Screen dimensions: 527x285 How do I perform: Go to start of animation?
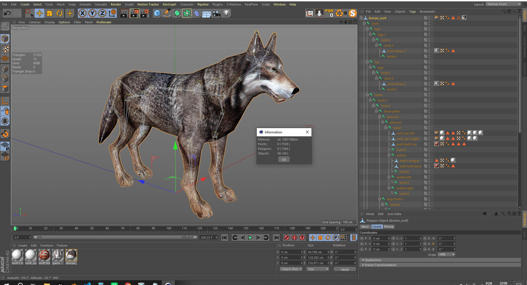click(x=225, y=238)
